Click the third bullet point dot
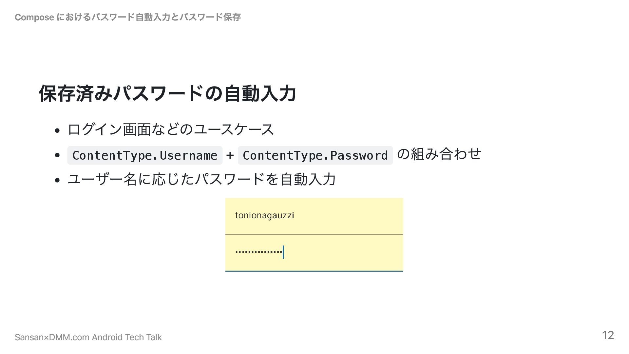 point(57,180)
